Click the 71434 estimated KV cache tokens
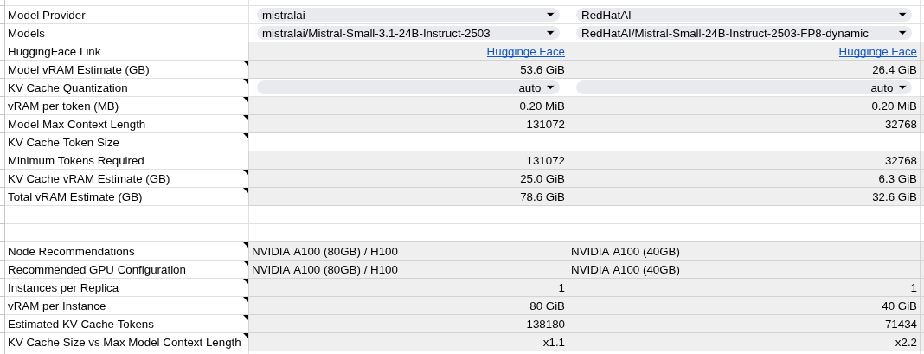 pyautogui.click(x=744, y=324)
